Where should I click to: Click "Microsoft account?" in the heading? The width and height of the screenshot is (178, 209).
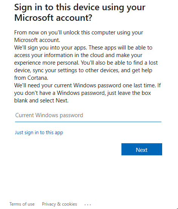[x=53, y=18]
